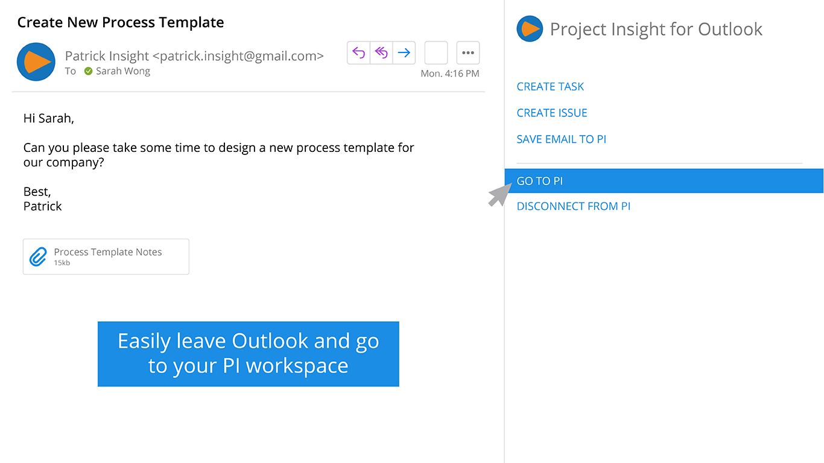Viewport: 824px width, 463px height.
Task: Open the Process Template Notes attachment
Action: [x=108, y=253]
